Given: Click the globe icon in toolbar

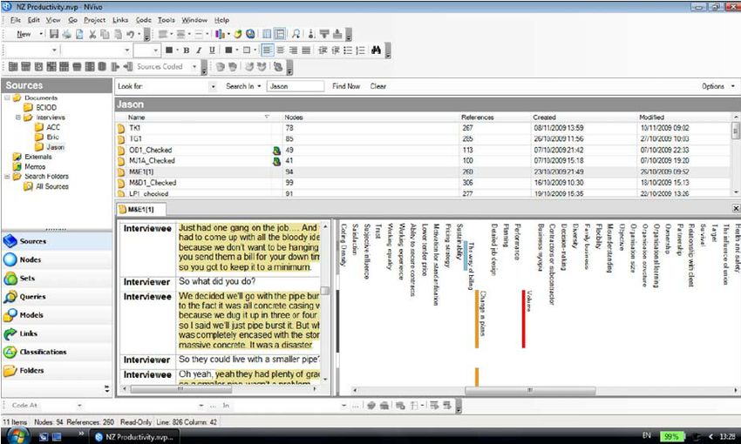Looking at the screenshot, I should [x=250, y=34].
